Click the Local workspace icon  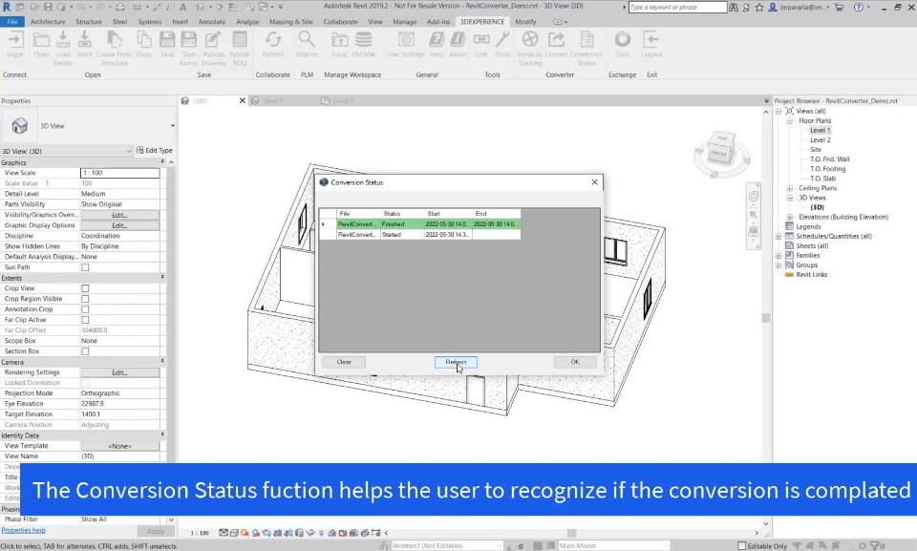click(x=339, y=45)
